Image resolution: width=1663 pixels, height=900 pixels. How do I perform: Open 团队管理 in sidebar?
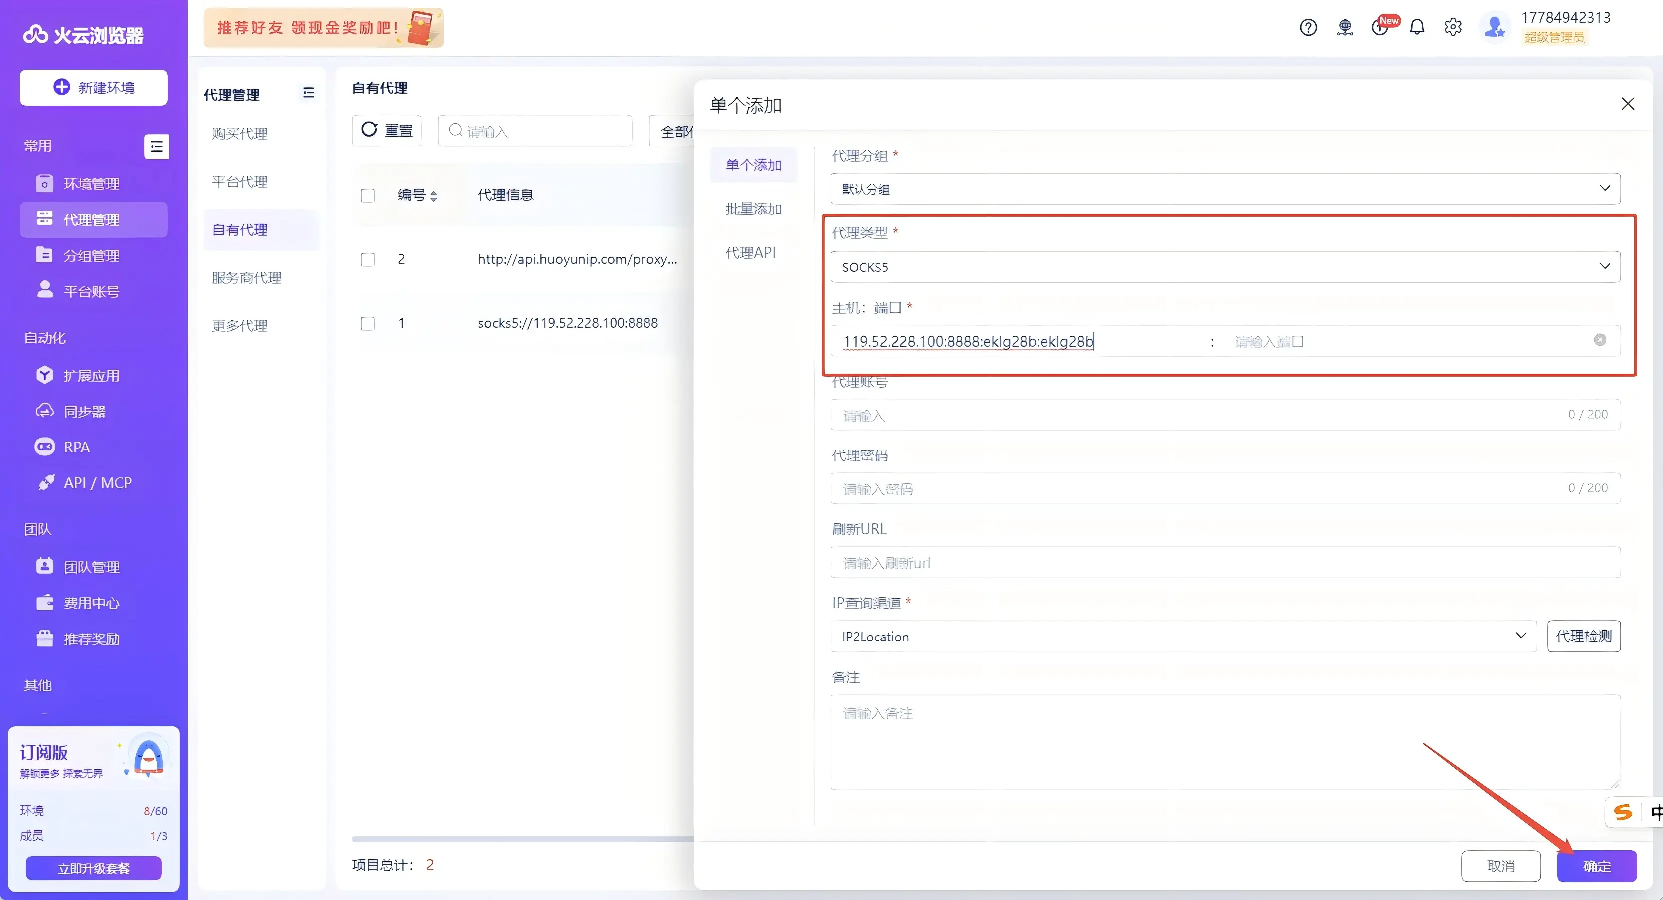tap(94, 567)
